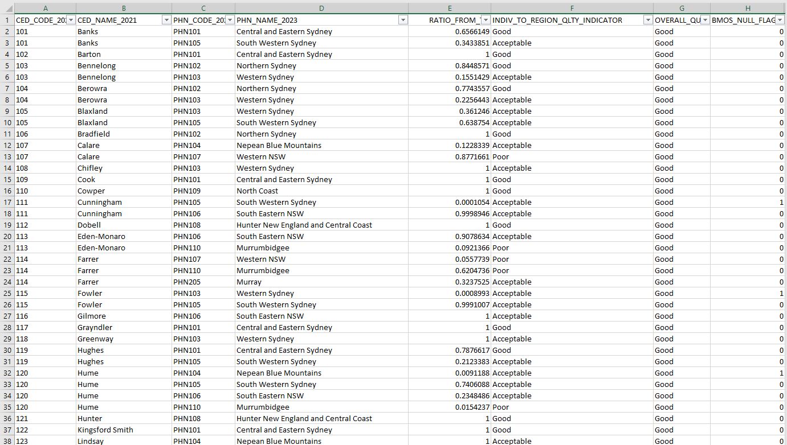Viewport: 787px width, 445px height.
Task: Select the ratio value 0.7406088
Action: (x=450, y=384)
